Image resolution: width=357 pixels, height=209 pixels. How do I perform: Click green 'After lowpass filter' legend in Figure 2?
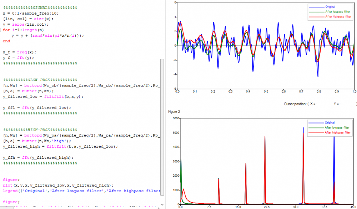tap(337, 127)
